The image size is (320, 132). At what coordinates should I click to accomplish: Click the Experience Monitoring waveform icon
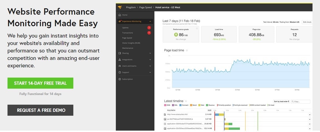pos(120,21)
